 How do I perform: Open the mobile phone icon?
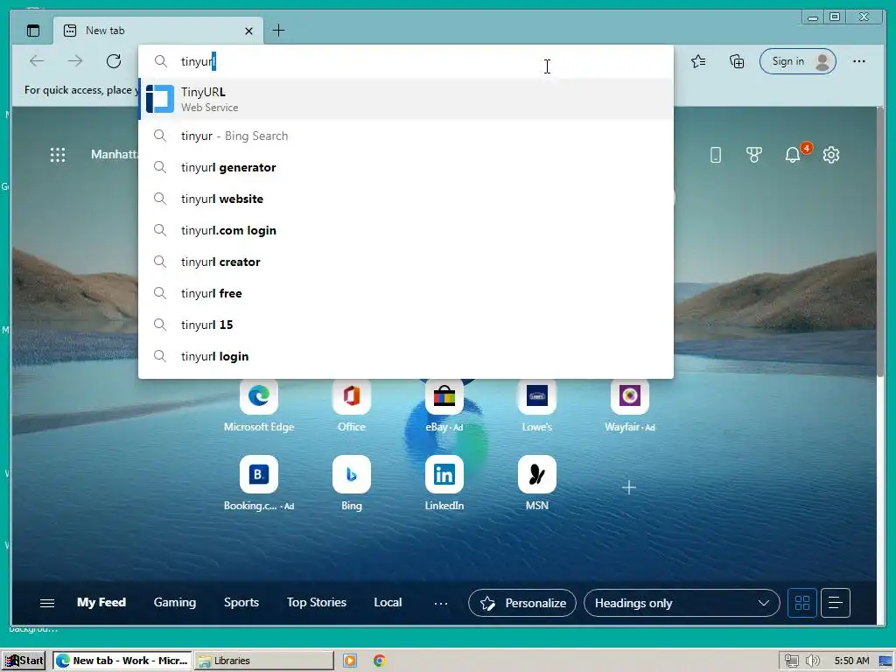coord(716,155)
